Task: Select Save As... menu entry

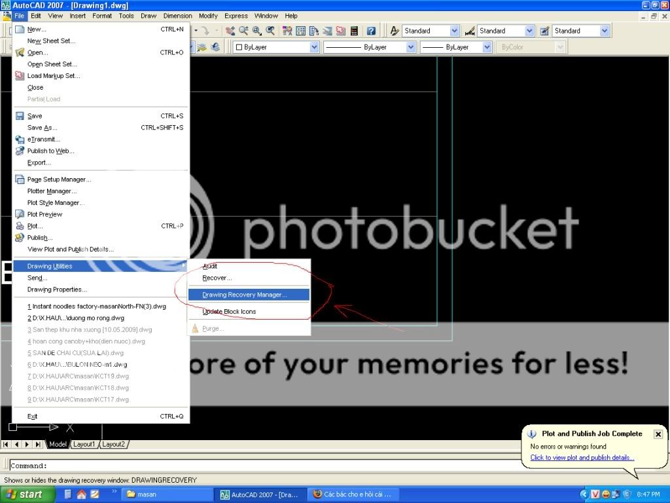Action: [x=101, y=128]
